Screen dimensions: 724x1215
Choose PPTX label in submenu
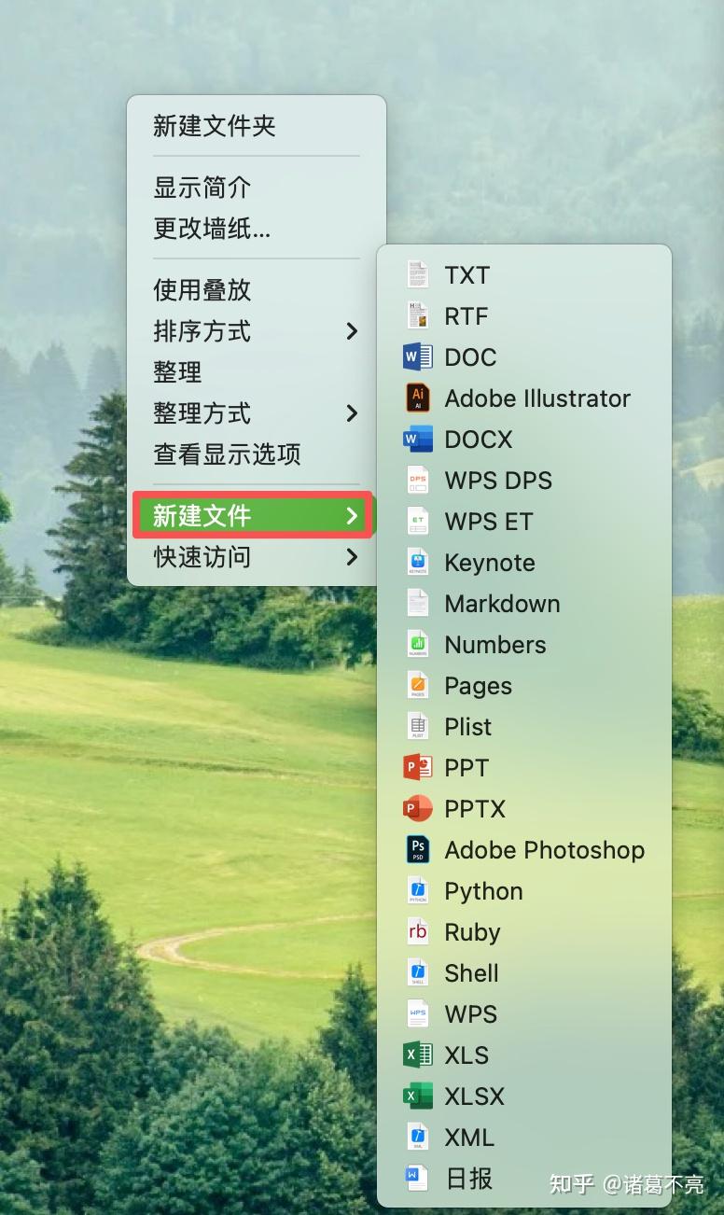(476, 809)
